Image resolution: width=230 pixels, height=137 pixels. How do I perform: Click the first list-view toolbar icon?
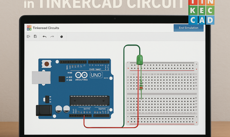[28, 36]
